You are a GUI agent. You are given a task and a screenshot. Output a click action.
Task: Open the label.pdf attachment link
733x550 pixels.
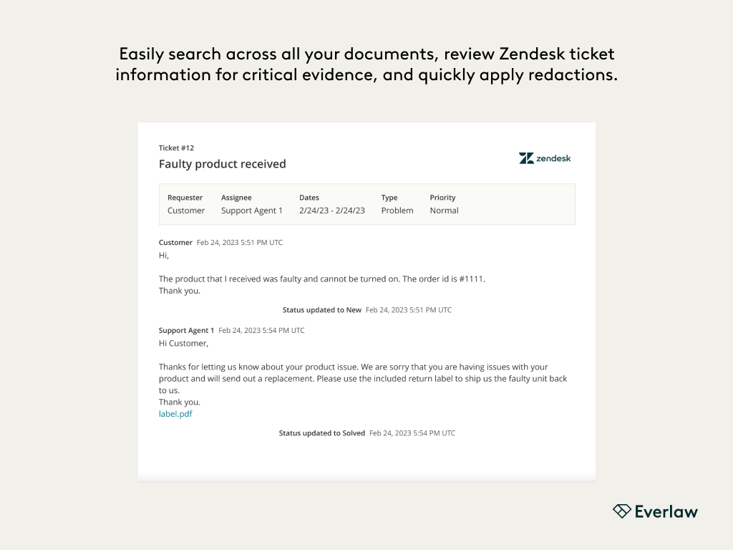click(175, 414)
